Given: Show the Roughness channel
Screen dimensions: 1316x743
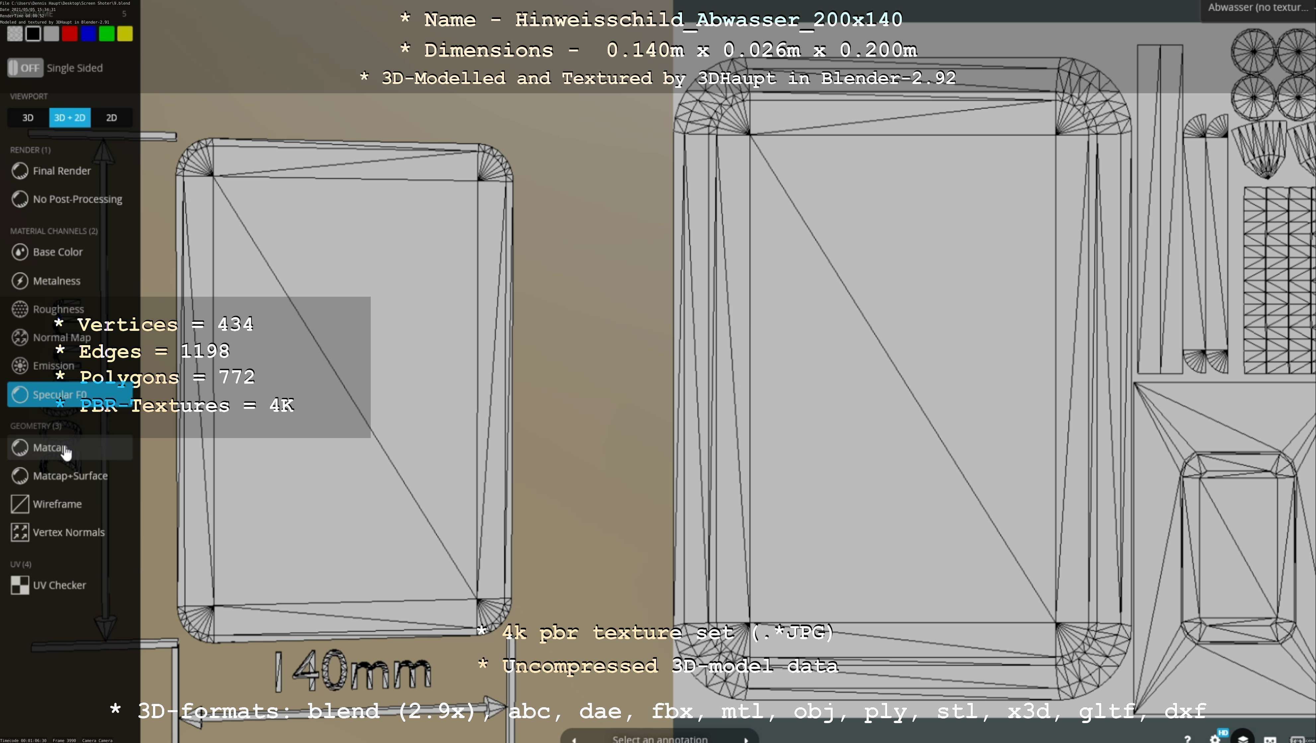Looking at the screenshot, I should 70,309.
